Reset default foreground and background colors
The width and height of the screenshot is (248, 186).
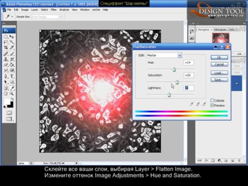coord(5,107)
